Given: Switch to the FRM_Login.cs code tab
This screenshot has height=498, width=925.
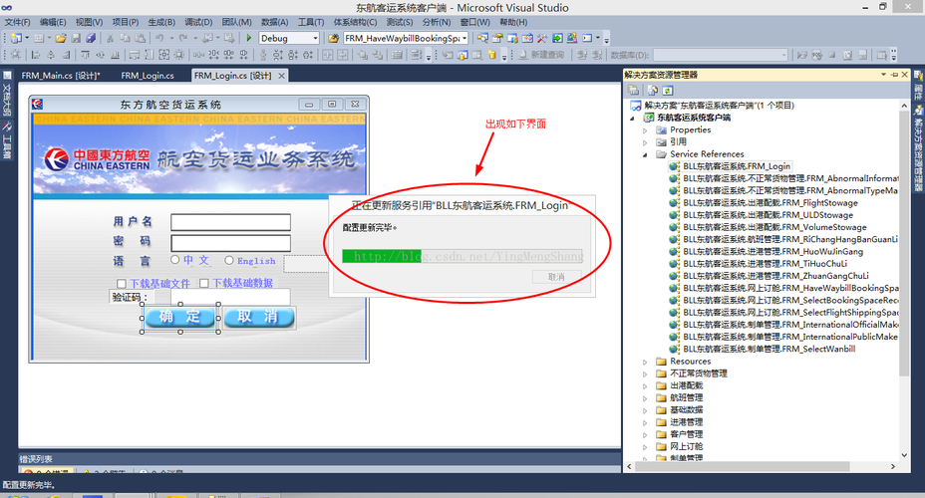Looking at the screenshot, I should pos(148,76).
